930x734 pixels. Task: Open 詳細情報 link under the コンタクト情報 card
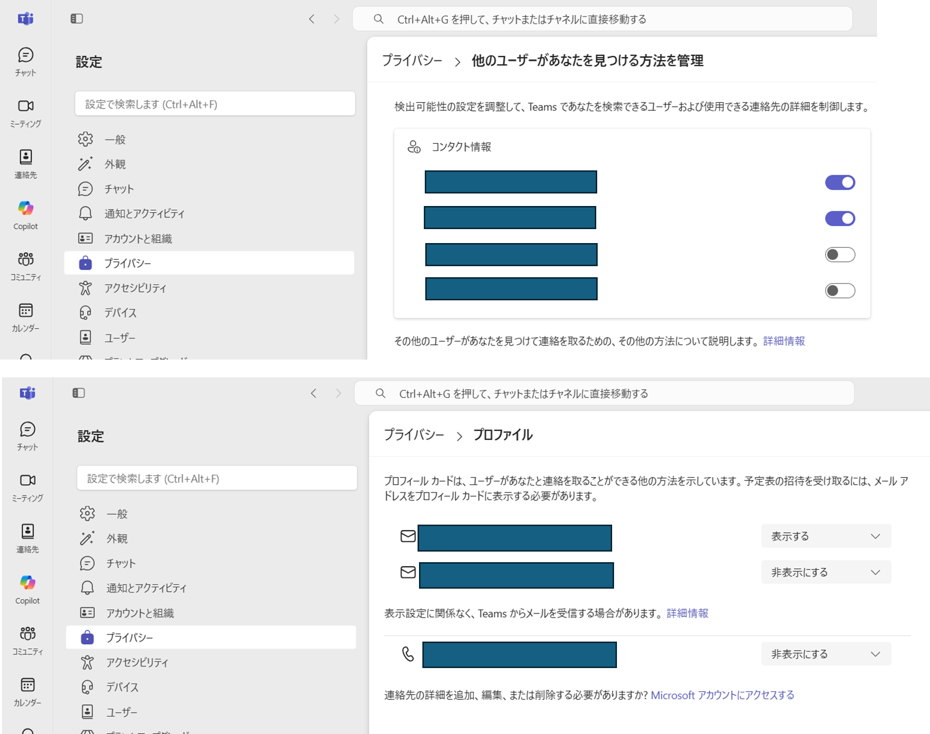click(x=784, y=341)
